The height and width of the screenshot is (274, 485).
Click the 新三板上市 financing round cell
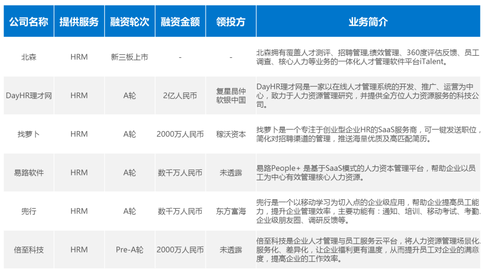click(129, 57)
